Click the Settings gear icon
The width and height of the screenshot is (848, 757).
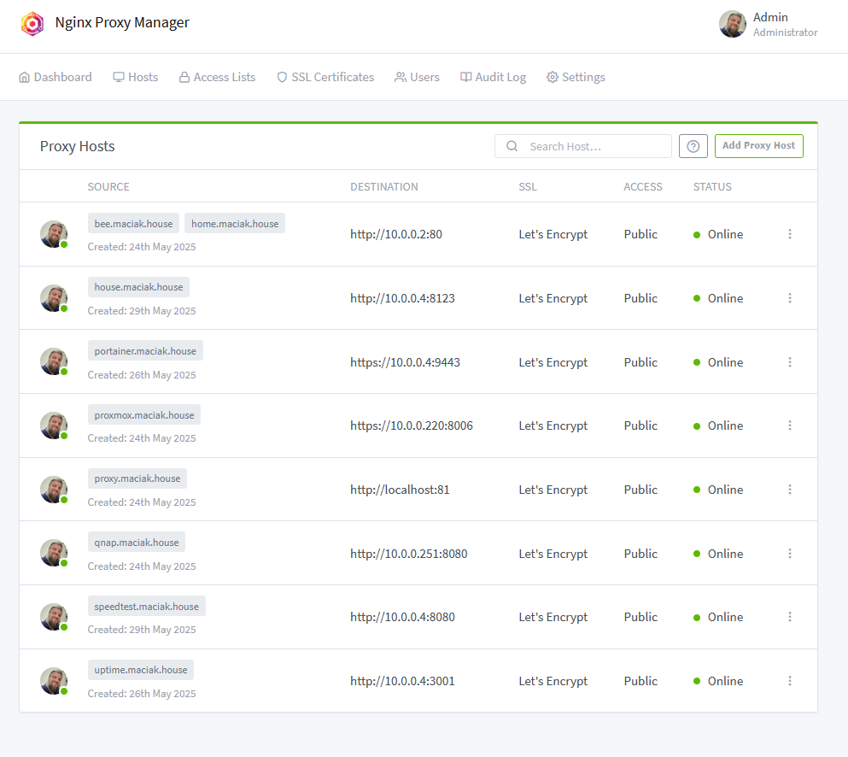(x=553, y=76)
